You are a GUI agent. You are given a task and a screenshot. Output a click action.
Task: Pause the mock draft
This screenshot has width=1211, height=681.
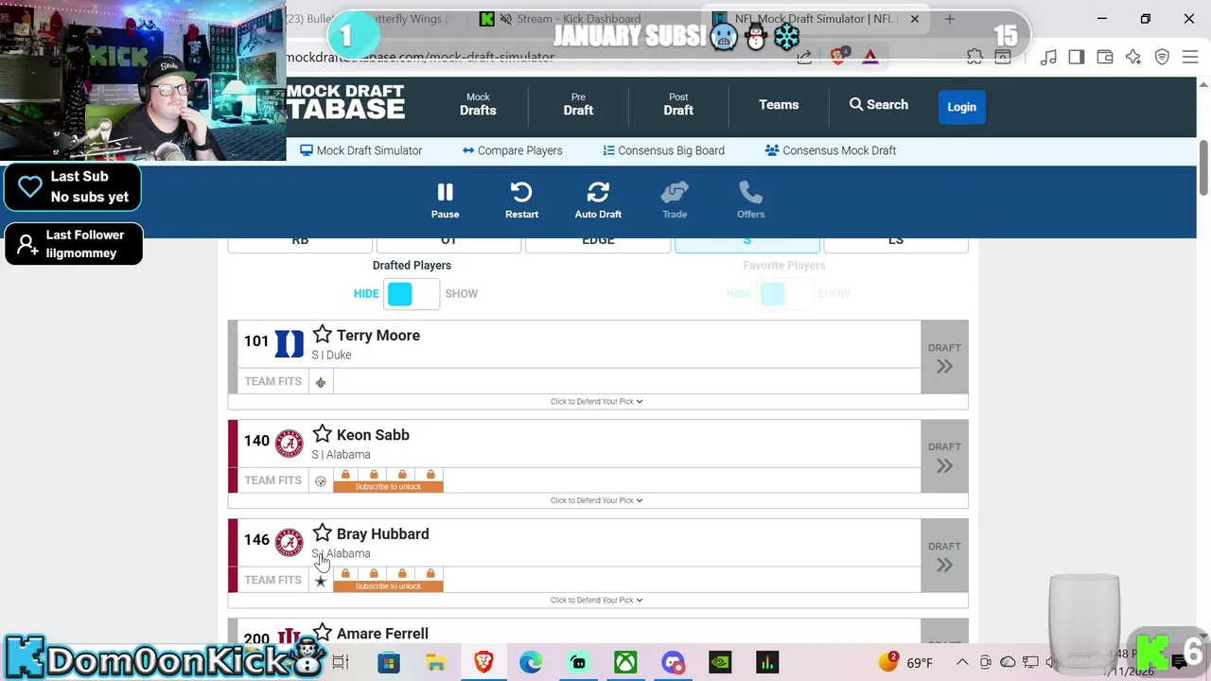coord(445,201)
